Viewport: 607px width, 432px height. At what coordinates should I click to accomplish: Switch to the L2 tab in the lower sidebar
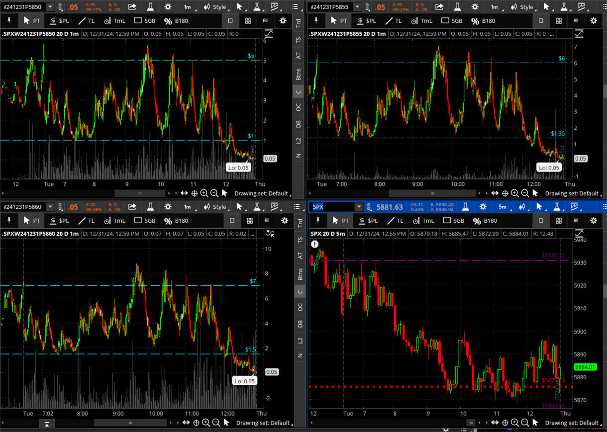[x=299, y=340]
